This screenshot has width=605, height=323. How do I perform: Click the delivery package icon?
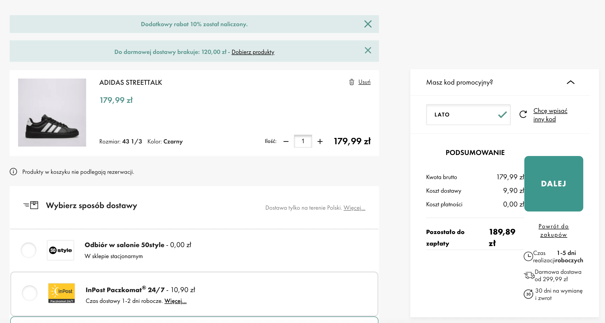pyautogui.click(x=31, y=205)
